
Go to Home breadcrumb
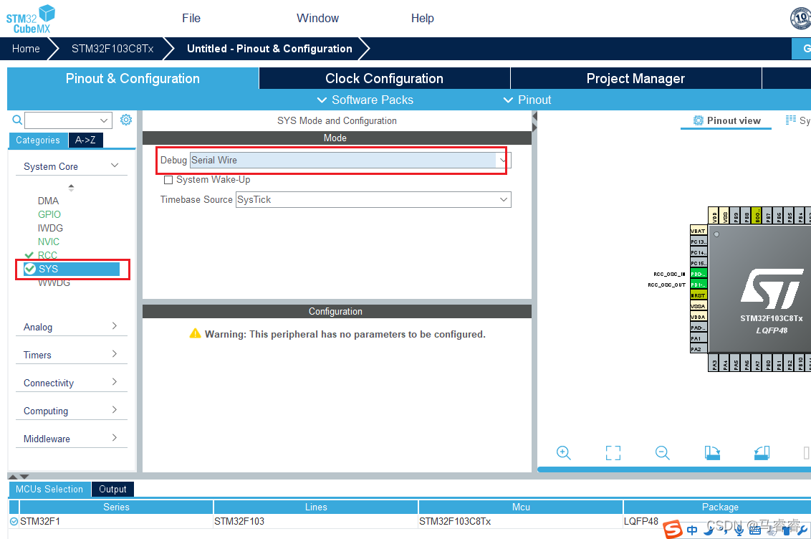(x=26, y=49)
